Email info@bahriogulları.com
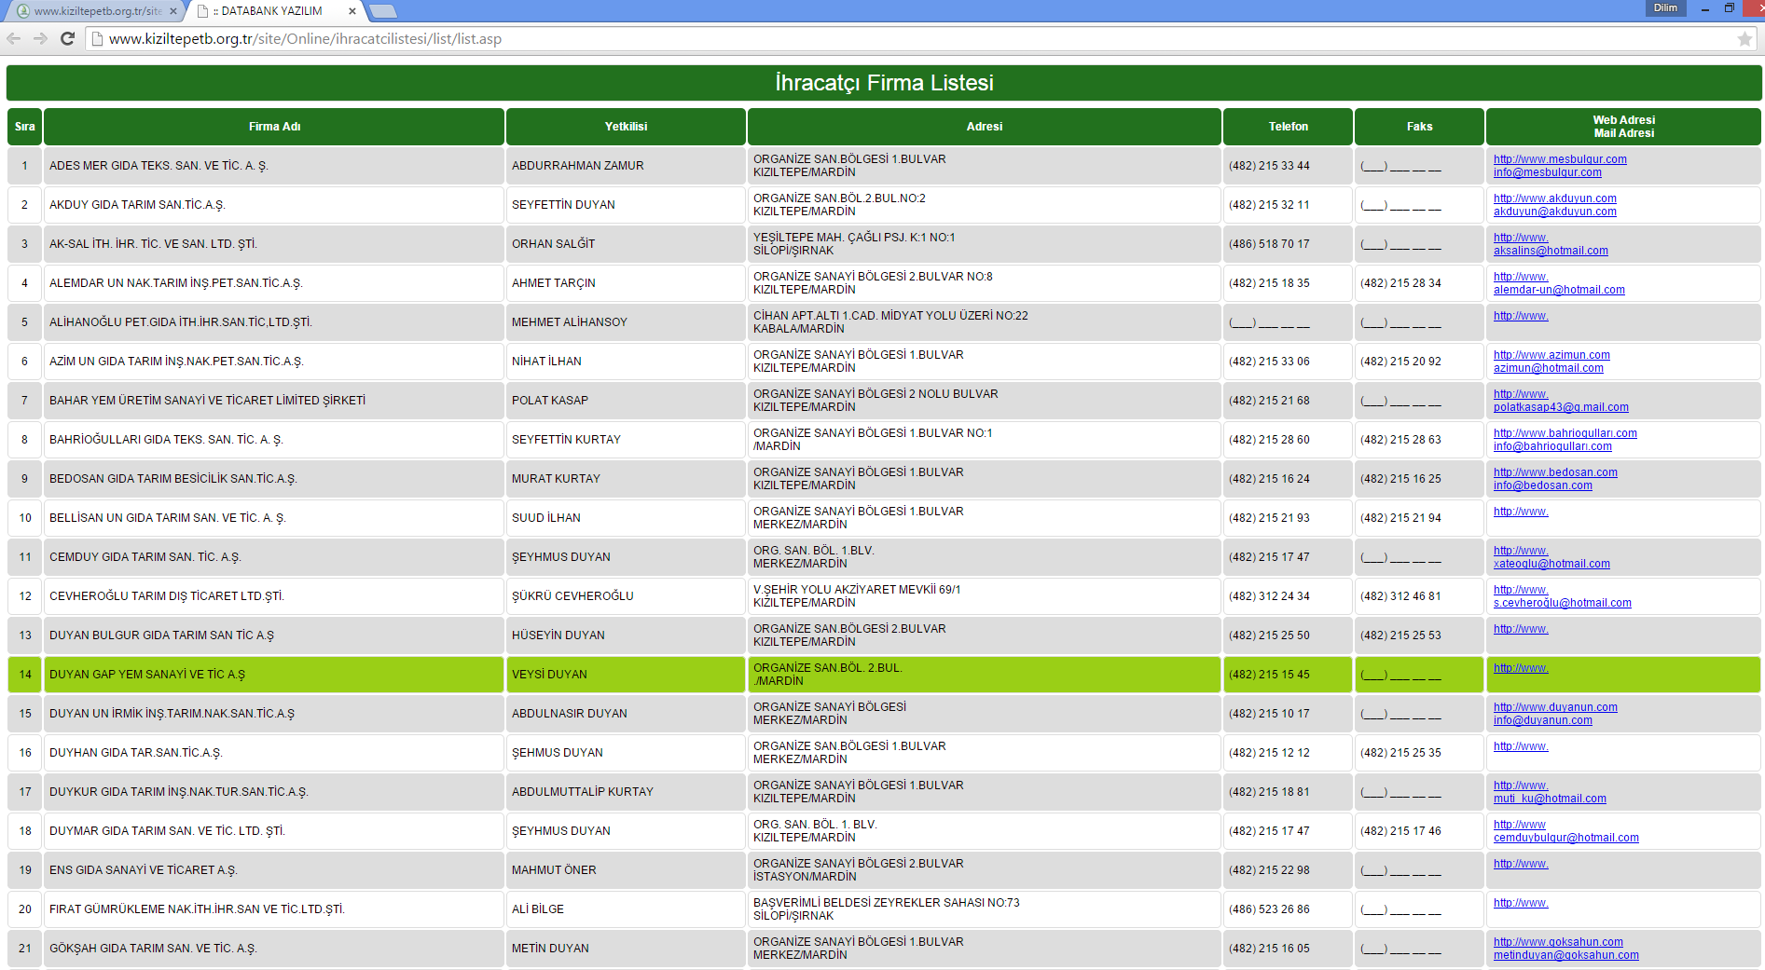The height and width of the screenshot is (970, 1765). (x=1552, y=446)
